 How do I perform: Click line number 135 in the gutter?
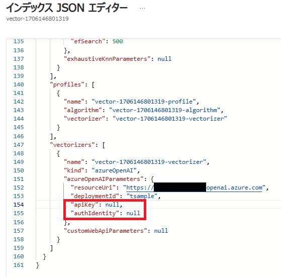coord(19,41)
